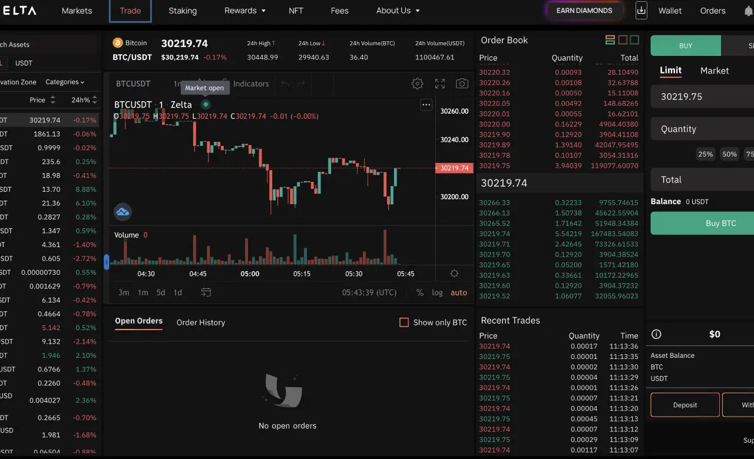Take a chart snapshot with the camera icon

pos(462,84)
